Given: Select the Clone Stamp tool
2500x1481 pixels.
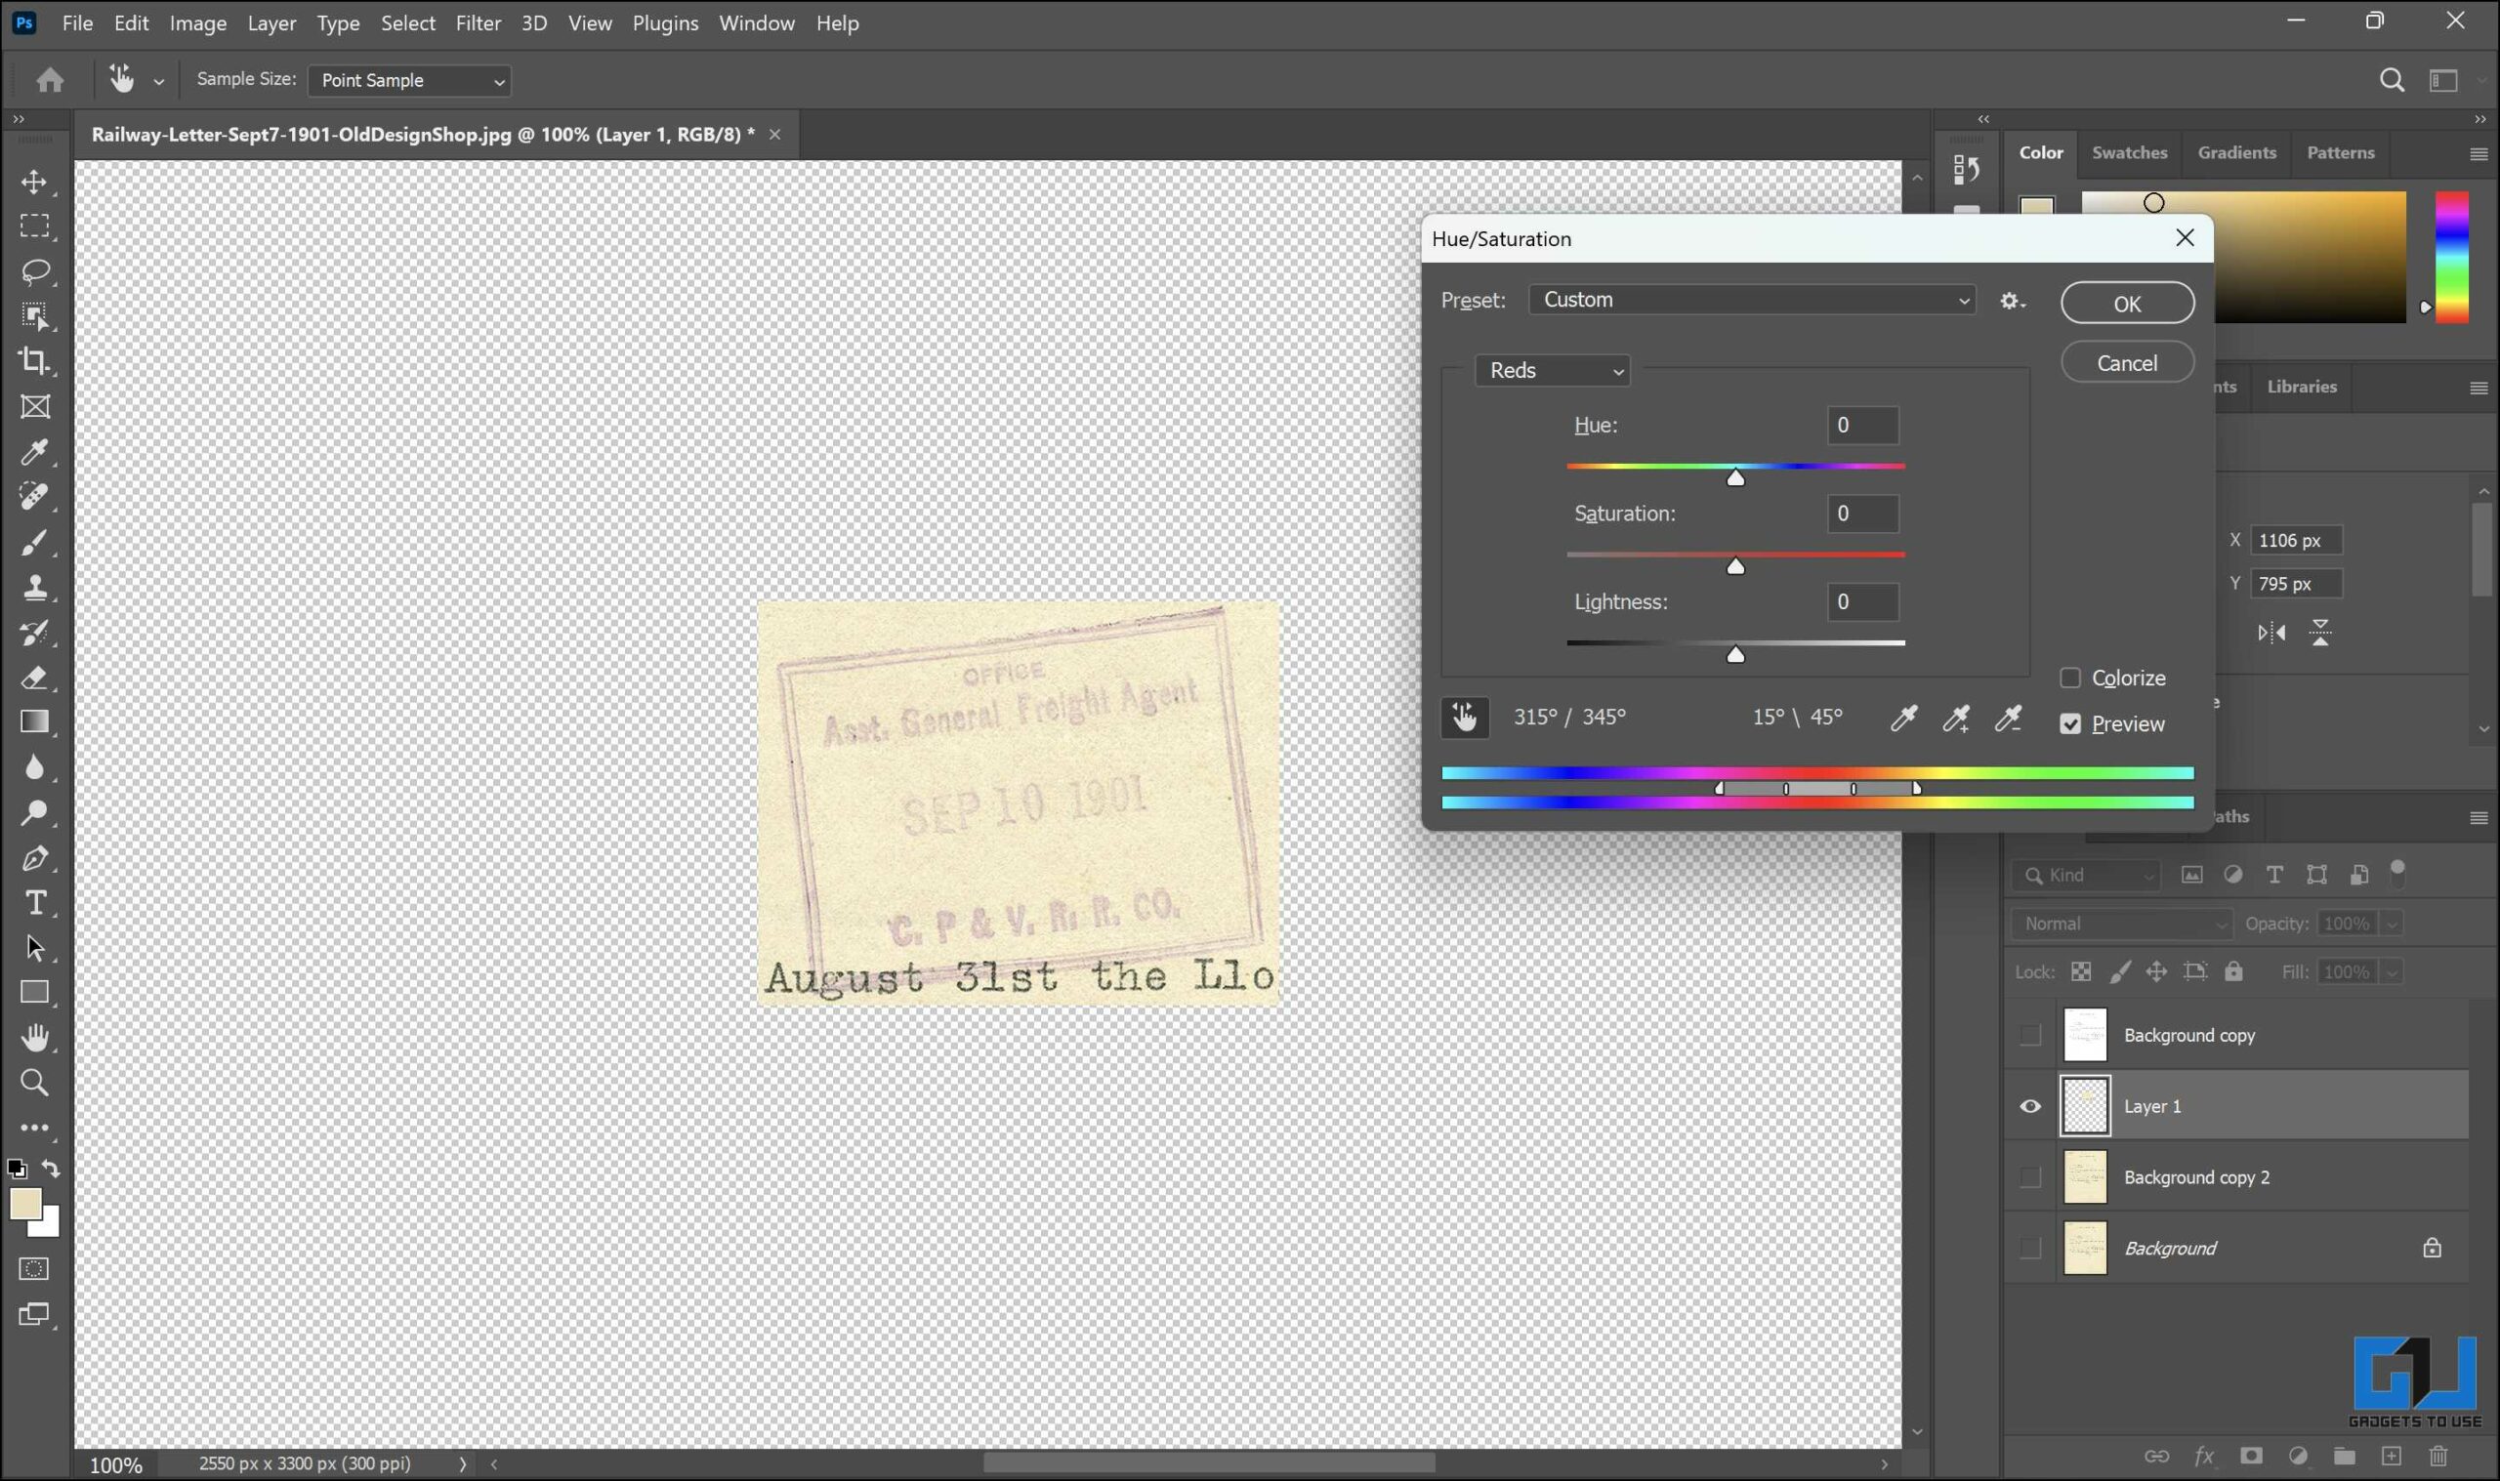Looking at the screenshot, I should click(35, 588).
